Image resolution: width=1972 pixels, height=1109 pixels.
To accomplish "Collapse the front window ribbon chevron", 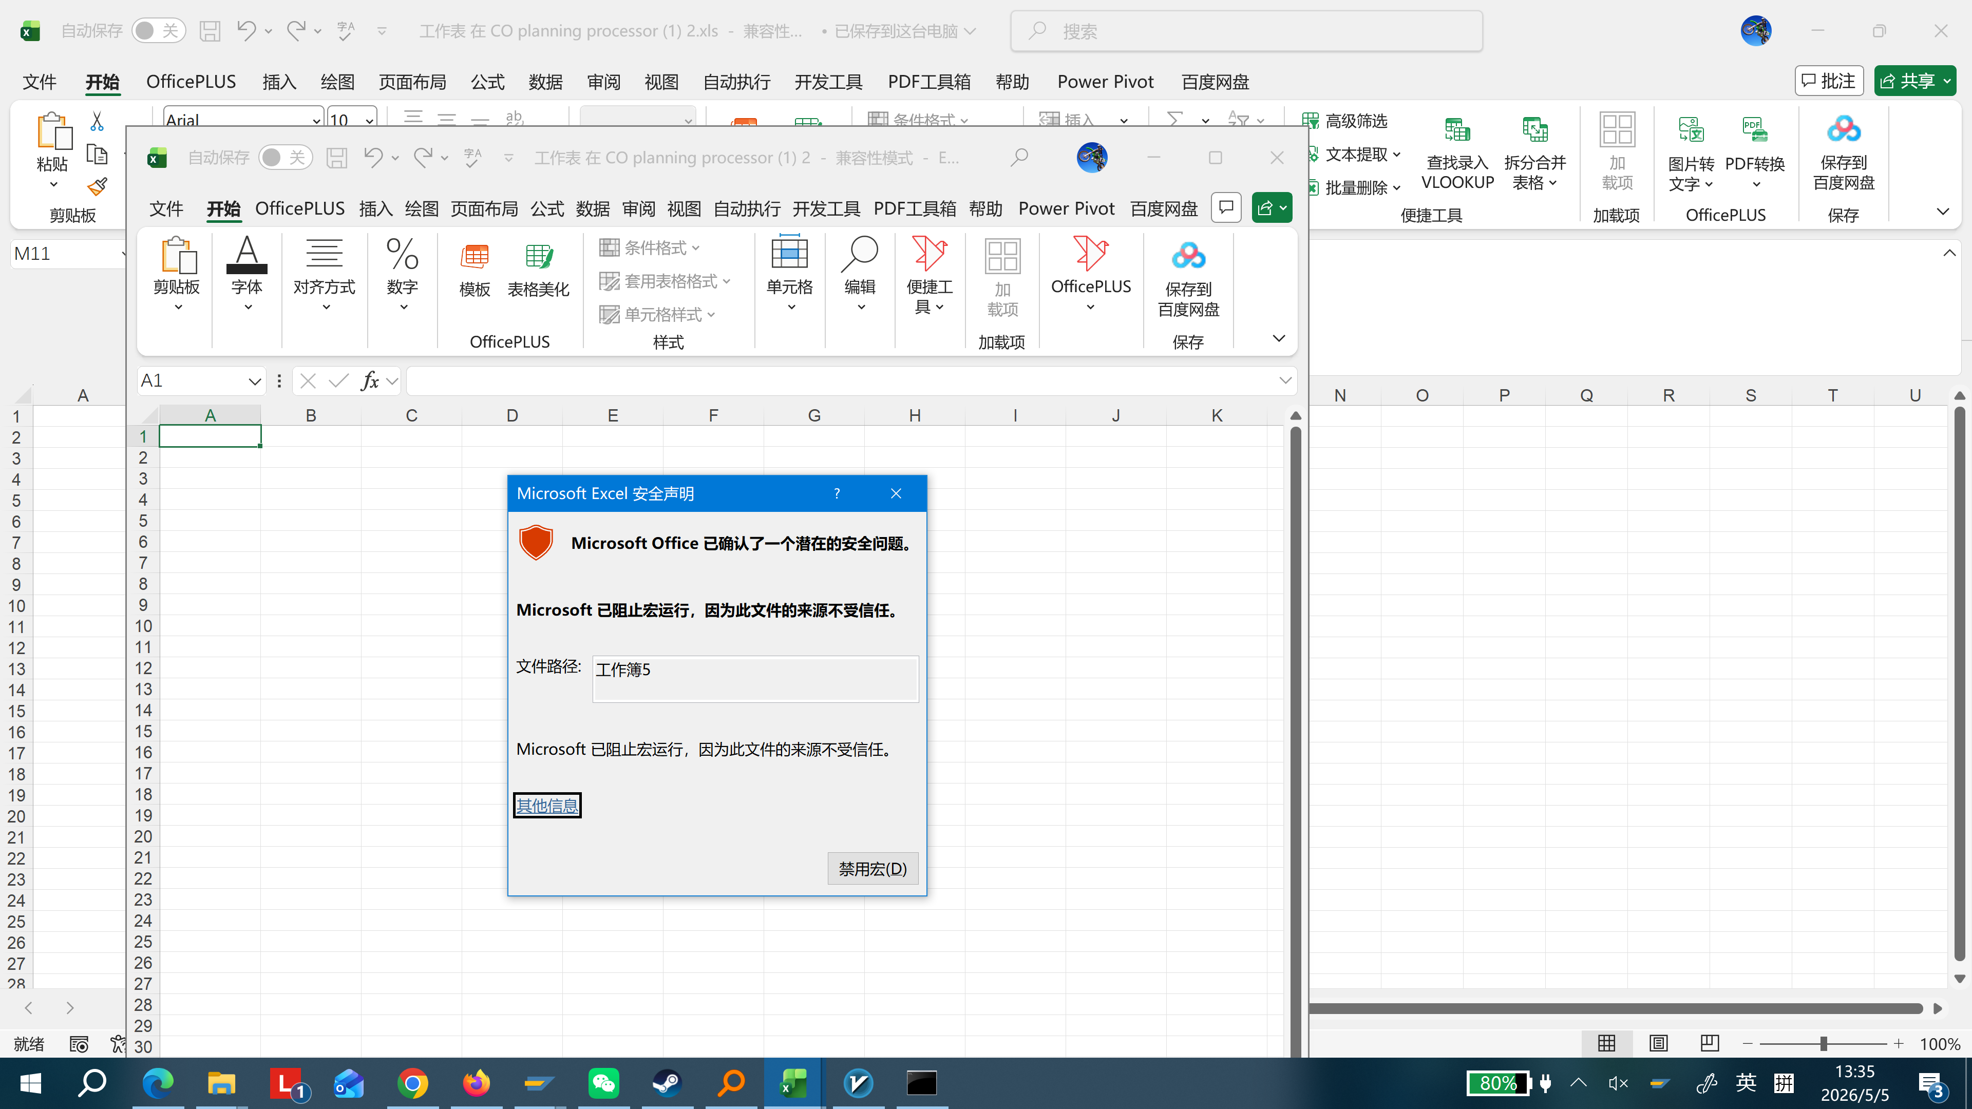I will pos(1278,338).
